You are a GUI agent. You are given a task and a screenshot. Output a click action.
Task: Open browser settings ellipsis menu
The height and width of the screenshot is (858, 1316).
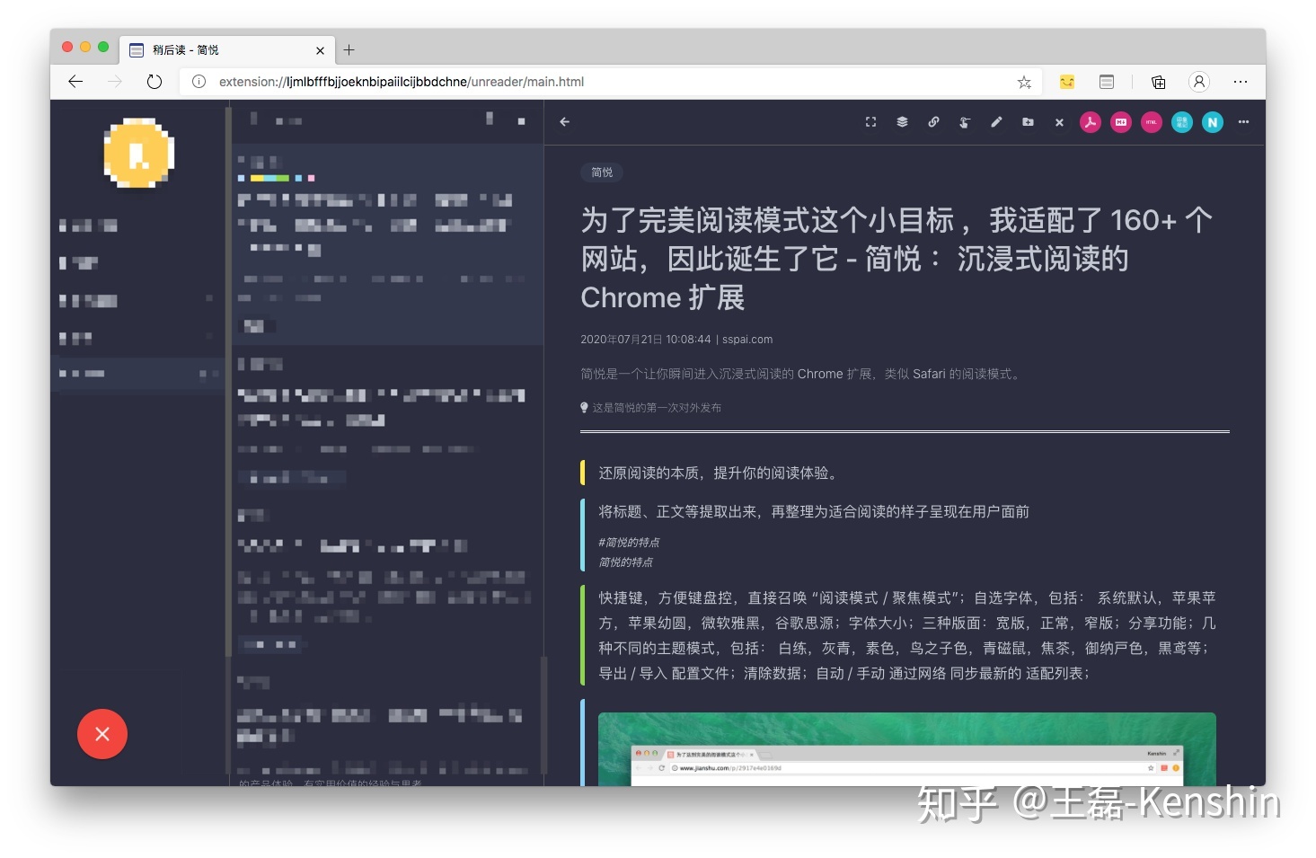tap(1241, 82)
